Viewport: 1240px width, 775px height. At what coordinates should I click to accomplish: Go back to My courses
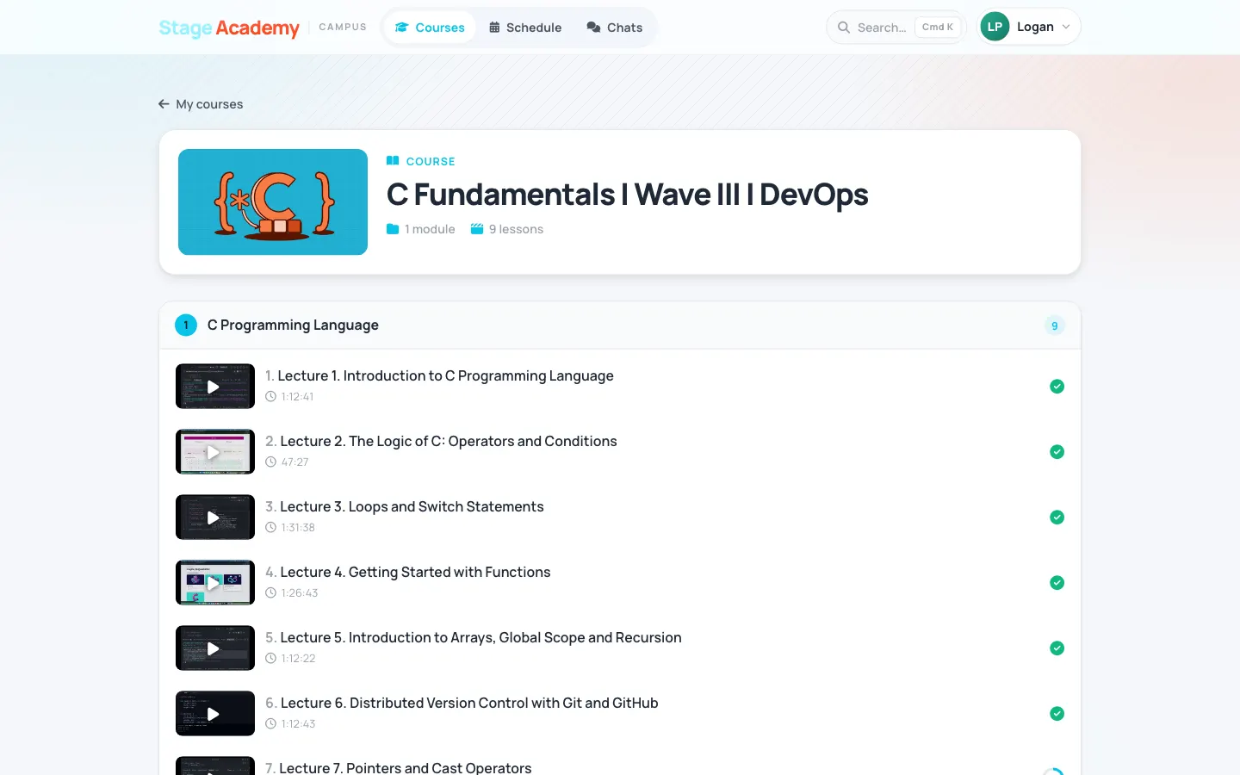click(x=201, y=104)
